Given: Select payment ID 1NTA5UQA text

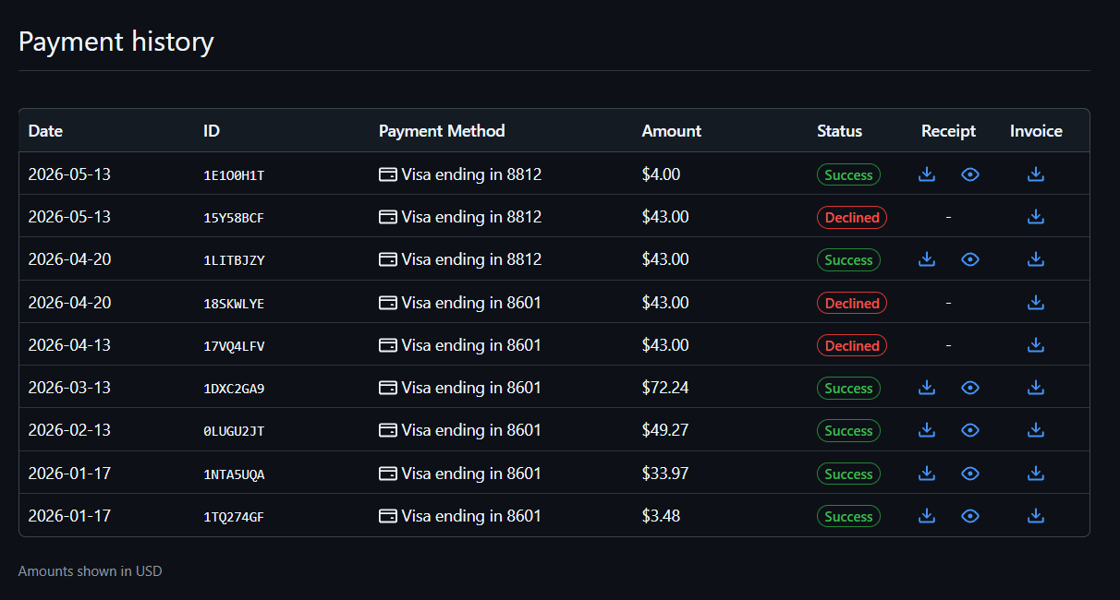Looking at the screenshot, I should coord(234,474).
